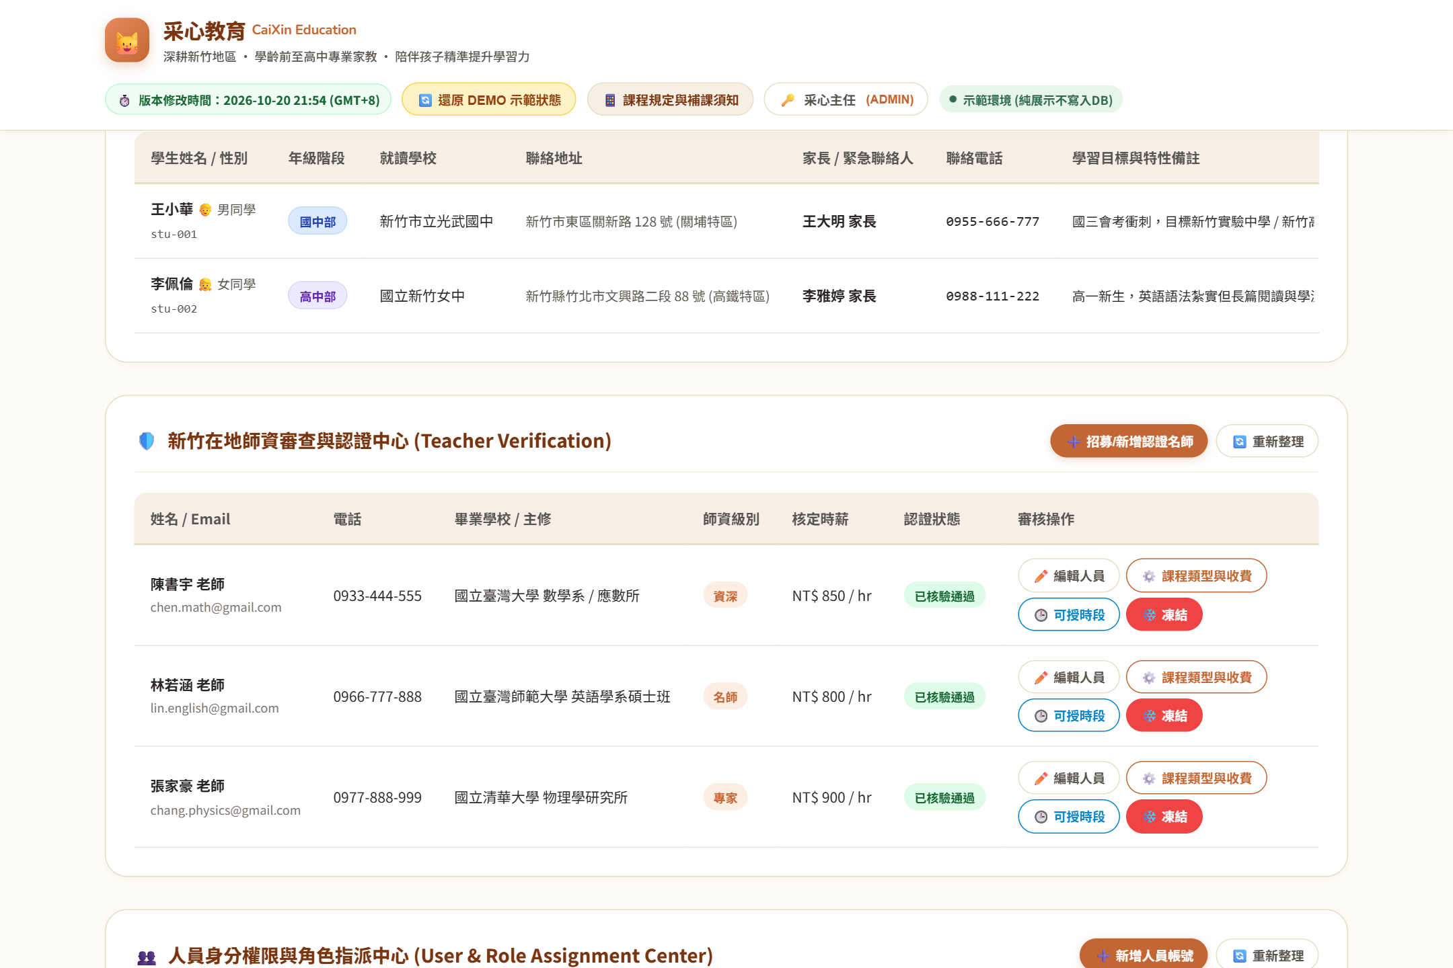Click the 專家 level tag for 張家豪
Screen dimensions: 1453x968
(x=725, y=797)
